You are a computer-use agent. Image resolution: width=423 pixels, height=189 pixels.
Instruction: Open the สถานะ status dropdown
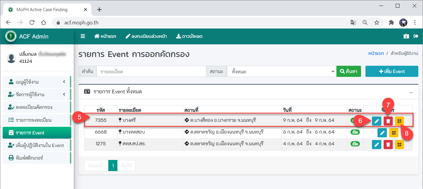pyautogui.click(x=282, y=71)
